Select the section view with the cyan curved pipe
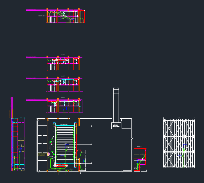 coord(64,84)
